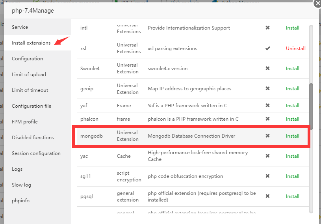Install the sg11 encryption extension

[292, 176]
